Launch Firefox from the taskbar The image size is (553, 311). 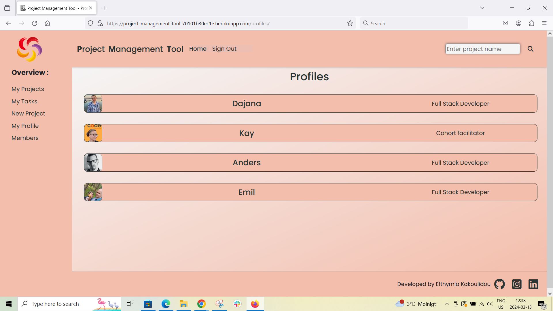pos(255,304)
